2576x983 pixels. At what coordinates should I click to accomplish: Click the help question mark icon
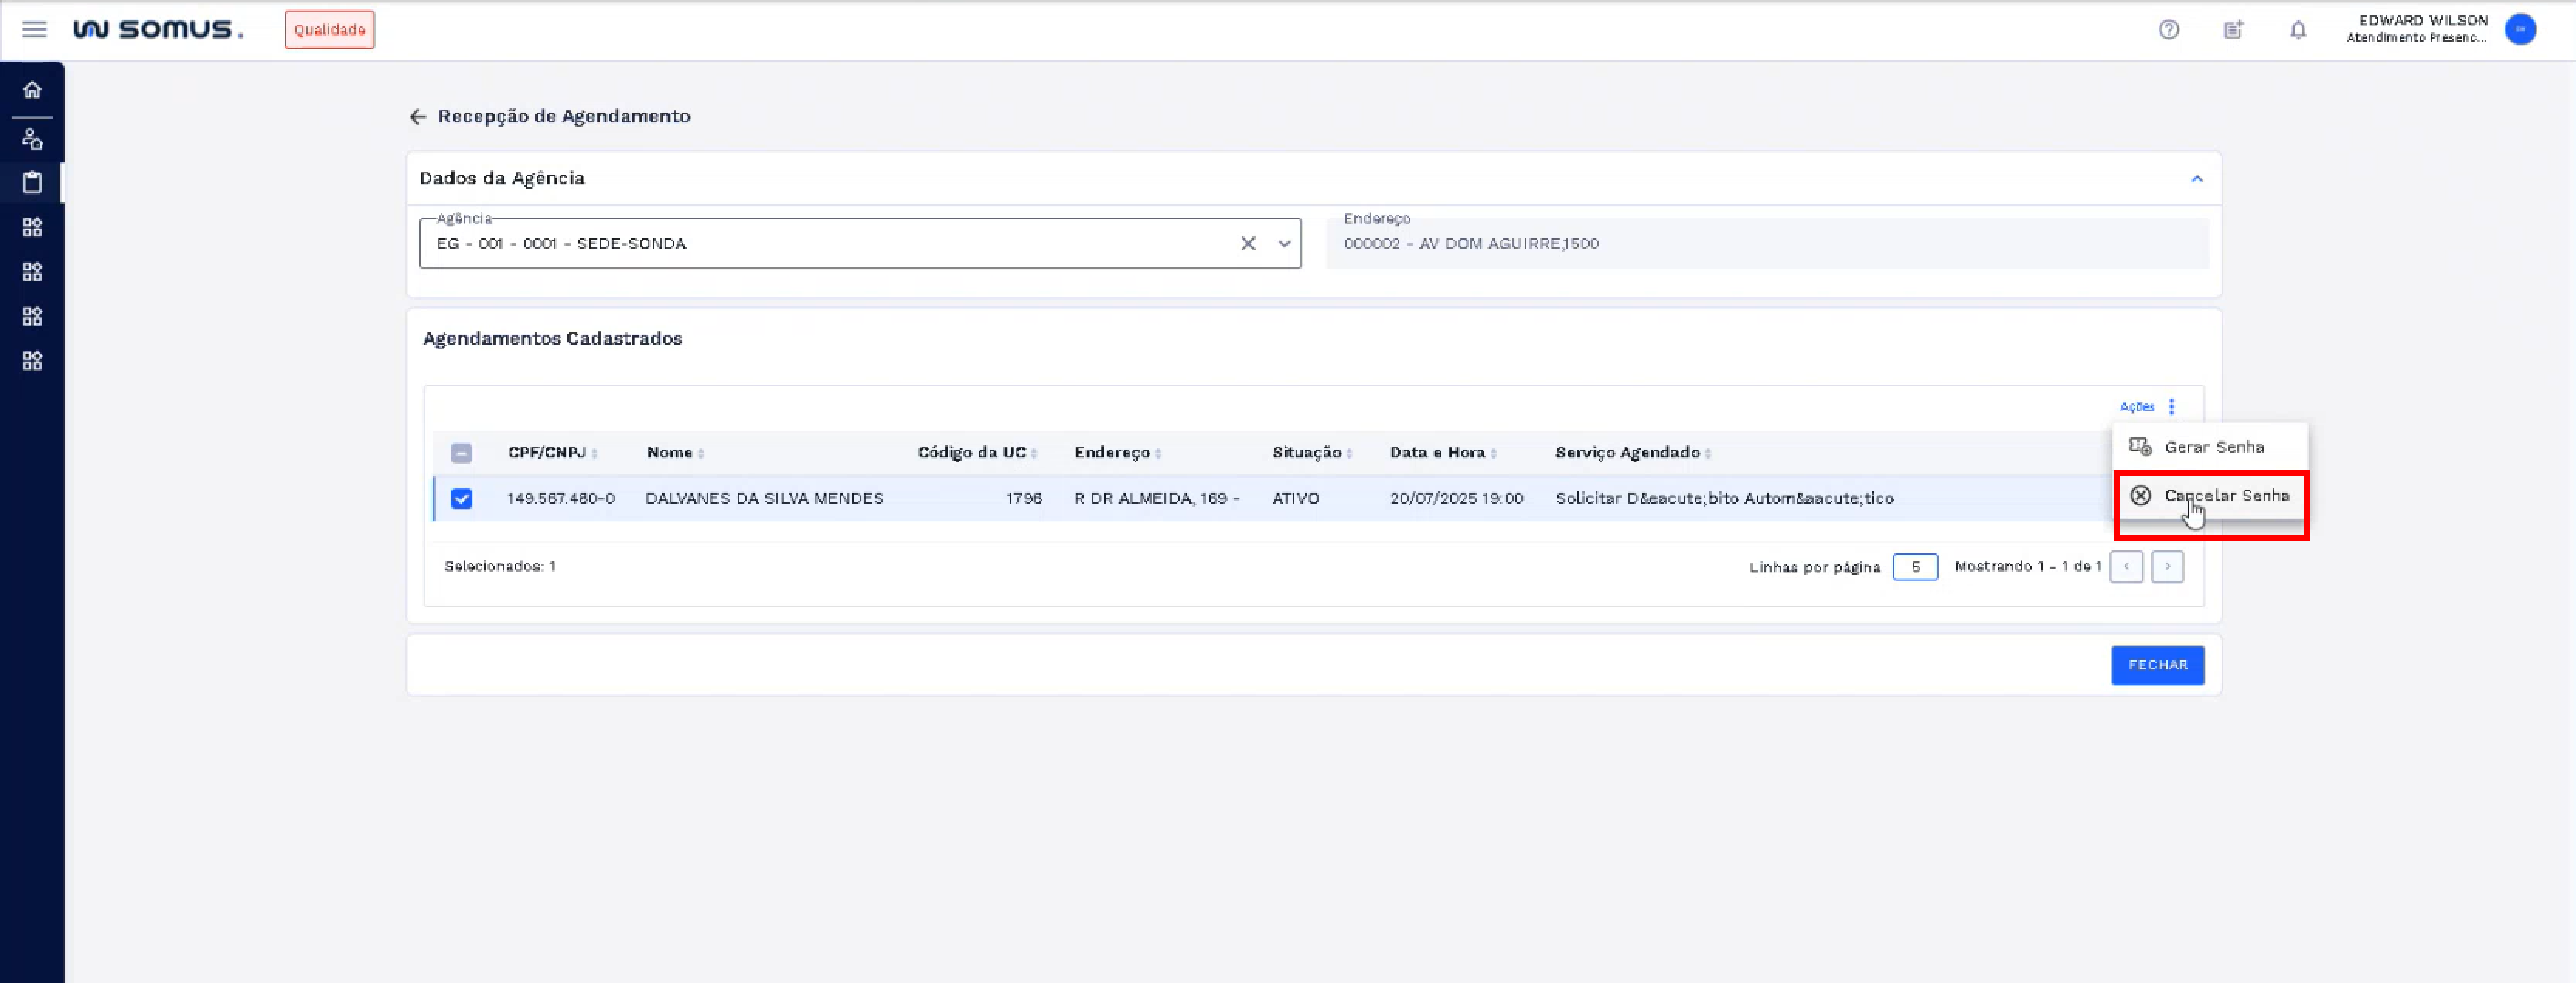coord(2168,30)
